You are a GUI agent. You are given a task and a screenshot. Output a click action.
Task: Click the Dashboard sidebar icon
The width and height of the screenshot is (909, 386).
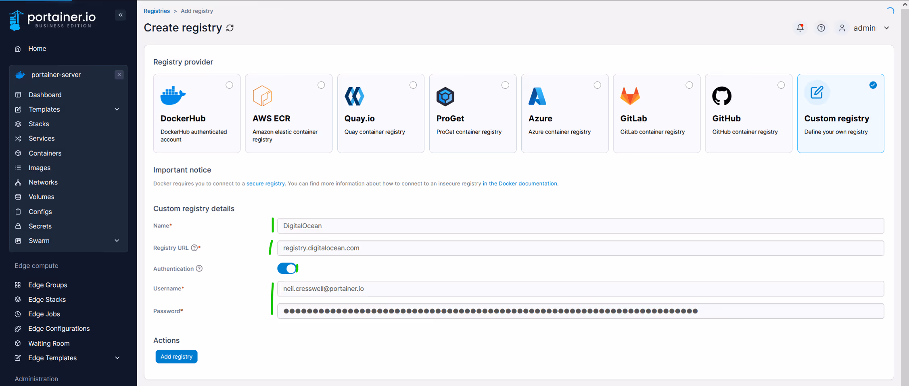tap(18, 95)
